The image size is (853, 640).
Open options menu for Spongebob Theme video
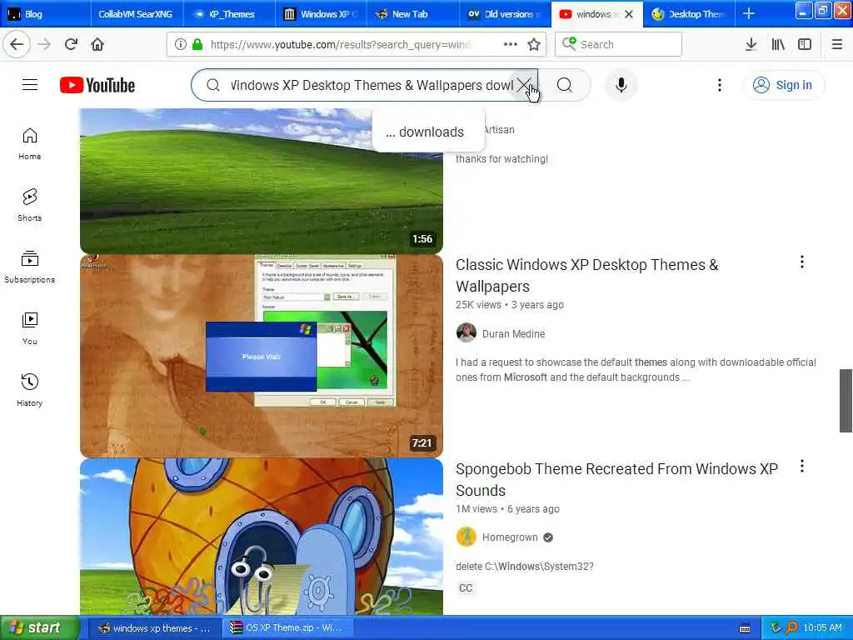click(x=802, y=466)
